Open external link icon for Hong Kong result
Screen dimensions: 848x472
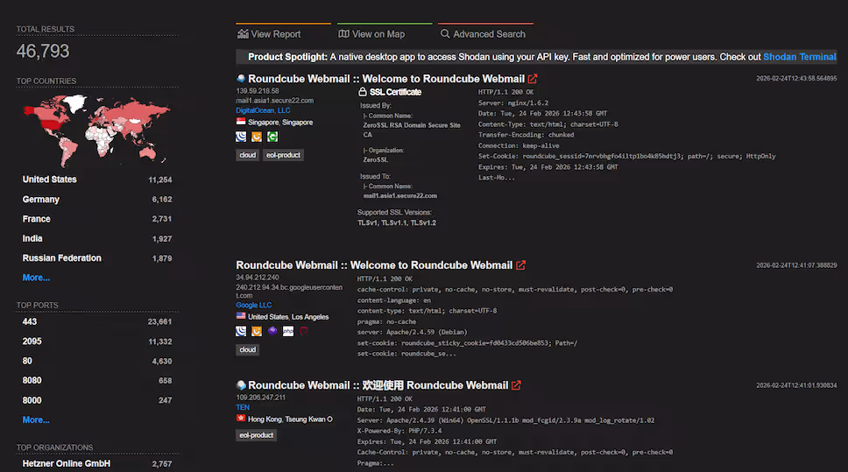pos(516,385)
